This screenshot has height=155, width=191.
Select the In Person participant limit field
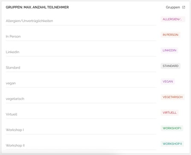(81, 37)
